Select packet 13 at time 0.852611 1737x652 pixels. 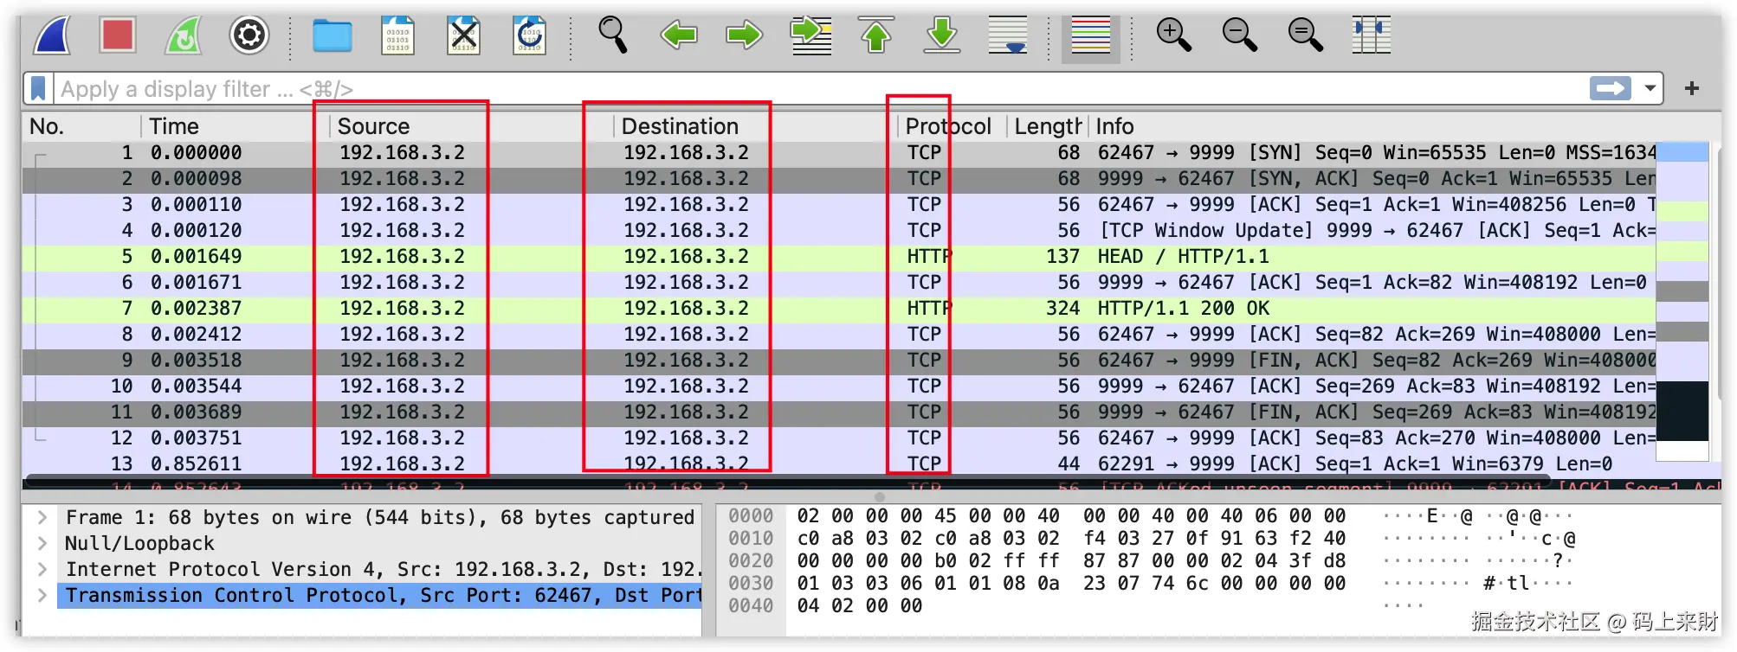click(x=839, y=464)
